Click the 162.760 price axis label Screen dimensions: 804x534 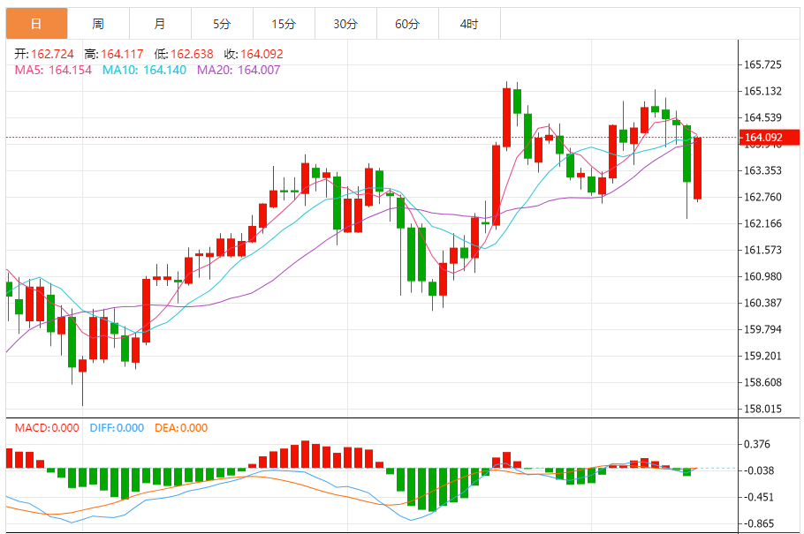click(762, 198)
